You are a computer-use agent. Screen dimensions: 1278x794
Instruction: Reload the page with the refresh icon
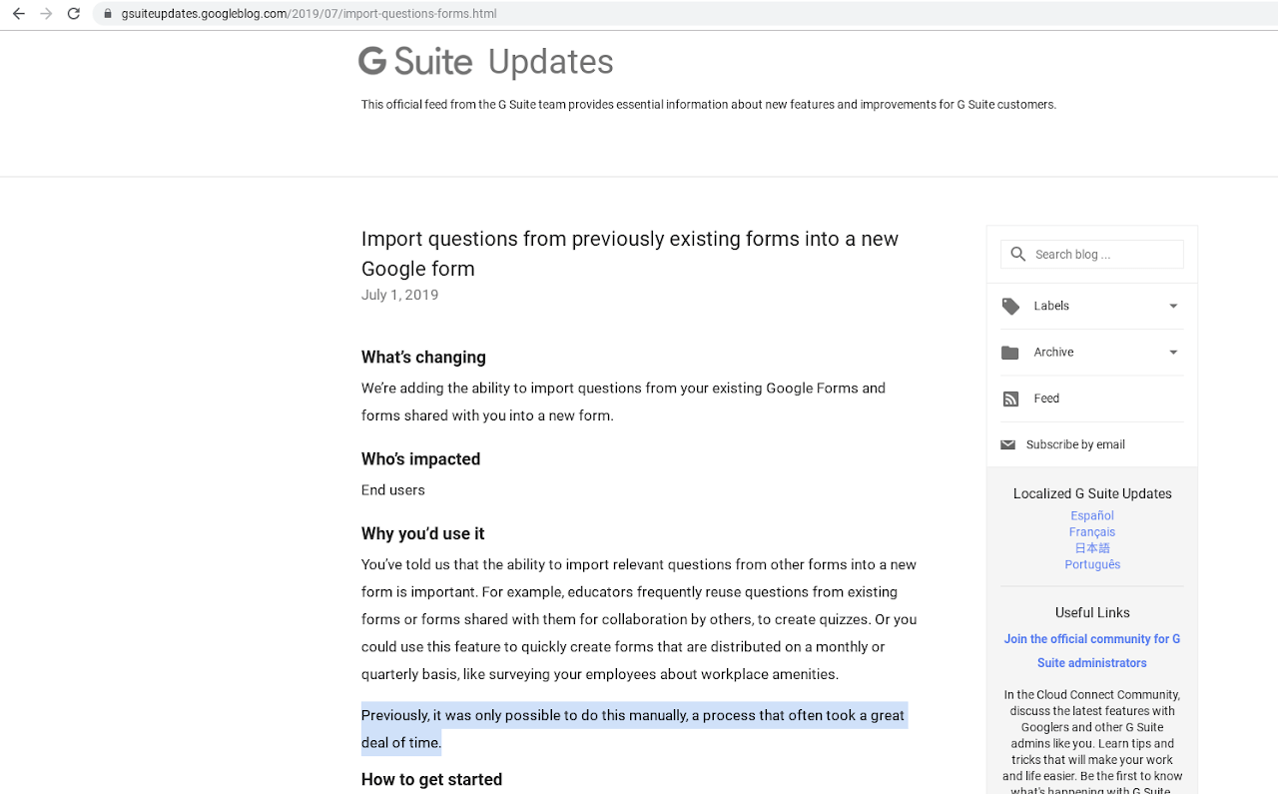coord(73,14)
